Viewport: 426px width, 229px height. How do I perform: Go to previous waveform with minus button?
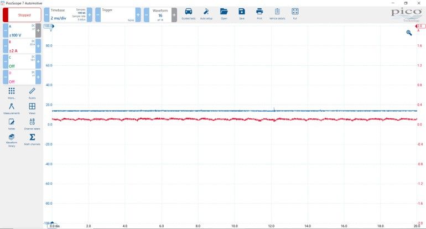pyautogui.click(x=147, y=15)
